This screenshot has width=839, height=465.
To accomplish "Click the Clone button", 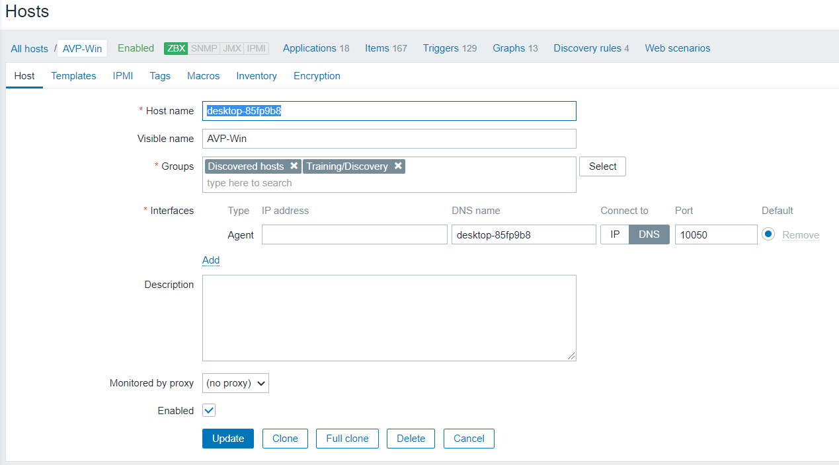I will click(x=285, y=439).
